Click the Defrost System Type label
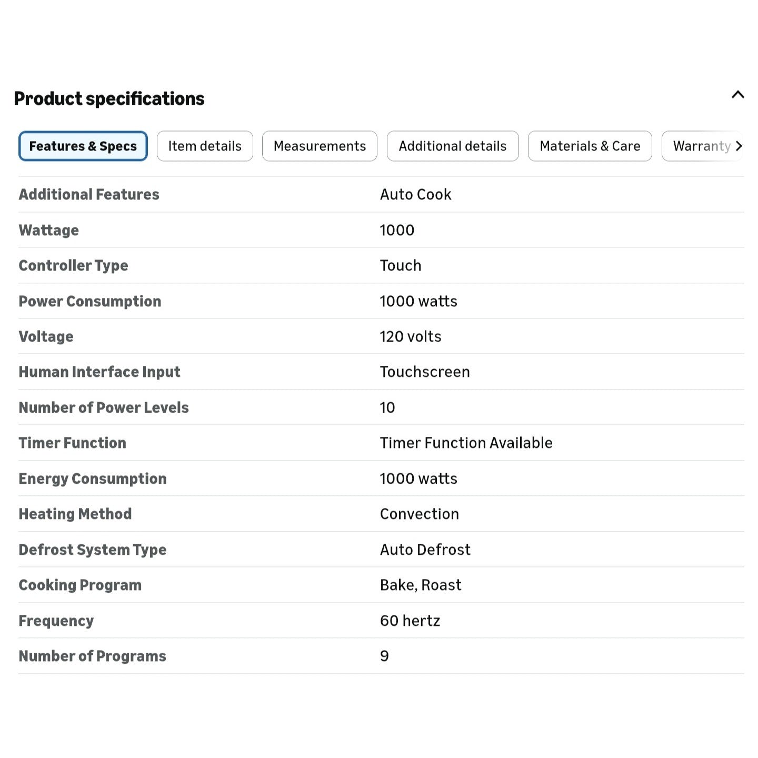The height and width of the screenshot is (758, 758). [93, 550]
